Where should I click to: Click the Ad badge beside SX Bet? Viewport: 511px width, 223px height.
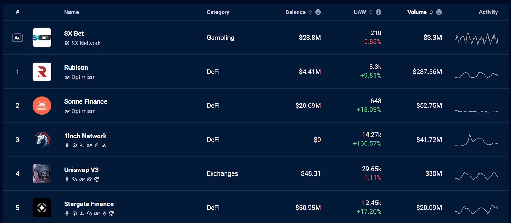(x=18, y=38)
